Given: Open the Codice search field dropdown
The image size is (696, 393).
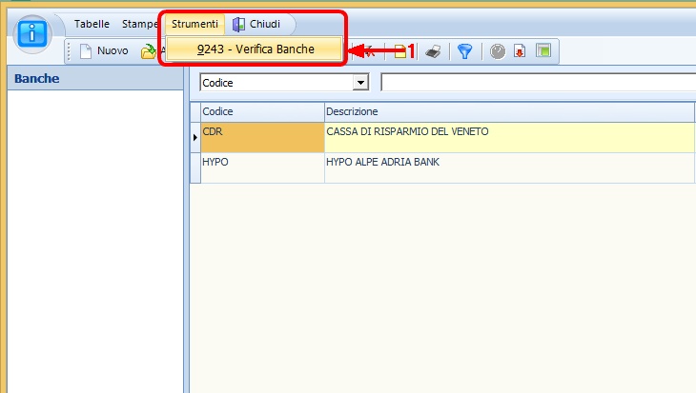Looking at the screenshot, I should pyautogui.click(x=360, y=83).
